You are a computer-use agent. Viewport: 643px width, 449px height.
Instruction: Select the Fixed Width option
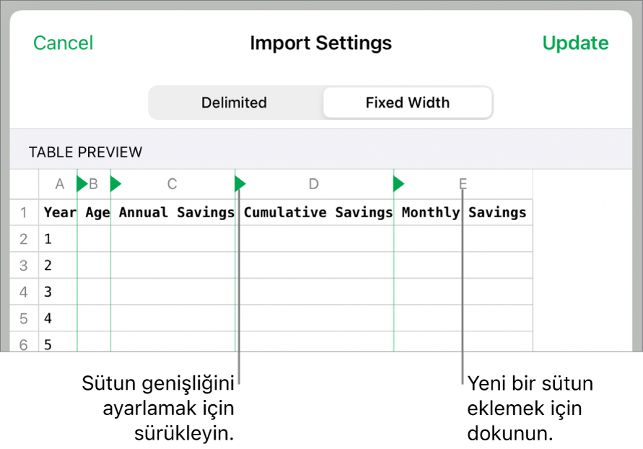(x=407, y=103)
